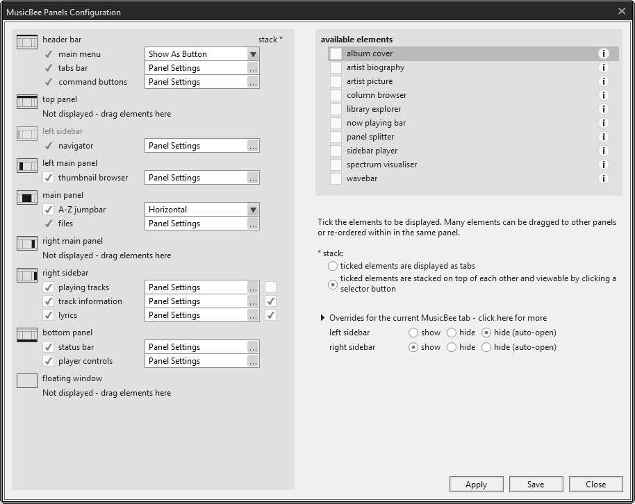Show info for spectrum visualiser element
Screen dimensions: 635x504
tap(604, 165)
